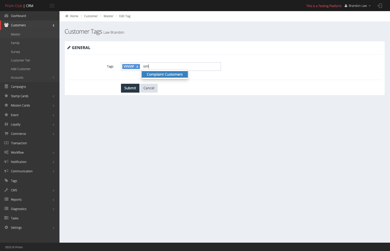The width and height of the screenshot is (390, 251).
Task: Toggle the sidebar hamburger menu icon
Action: [x=52, y=6]
